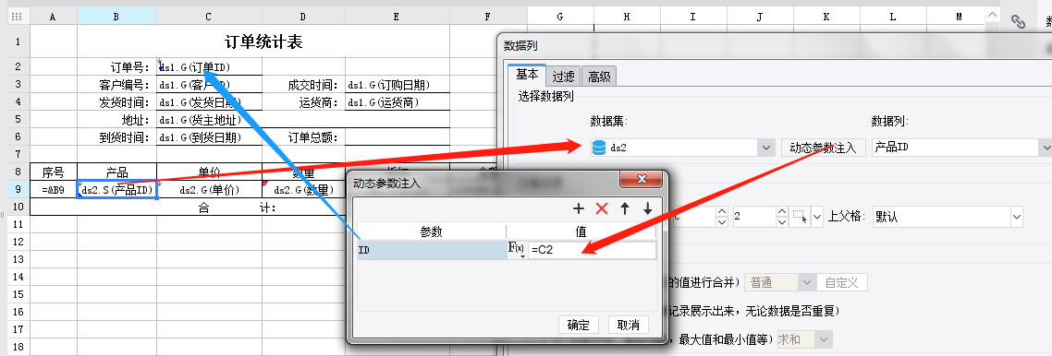Open the 数据集 ds2 dropdown
Image resolution: width=1052 pixels, height=356 pixels.
tap(766, 148)
